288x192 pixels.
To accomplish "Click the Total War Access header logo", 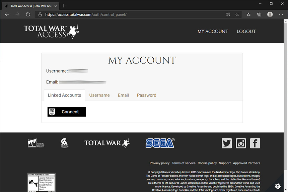I will [51, 31].
